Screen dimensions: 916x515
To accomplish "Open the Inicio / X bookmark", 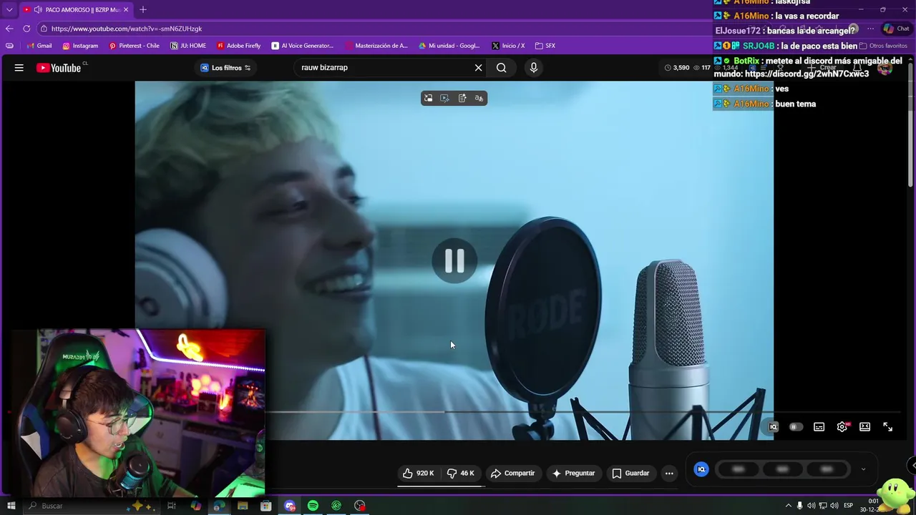I will click(508, 46).
